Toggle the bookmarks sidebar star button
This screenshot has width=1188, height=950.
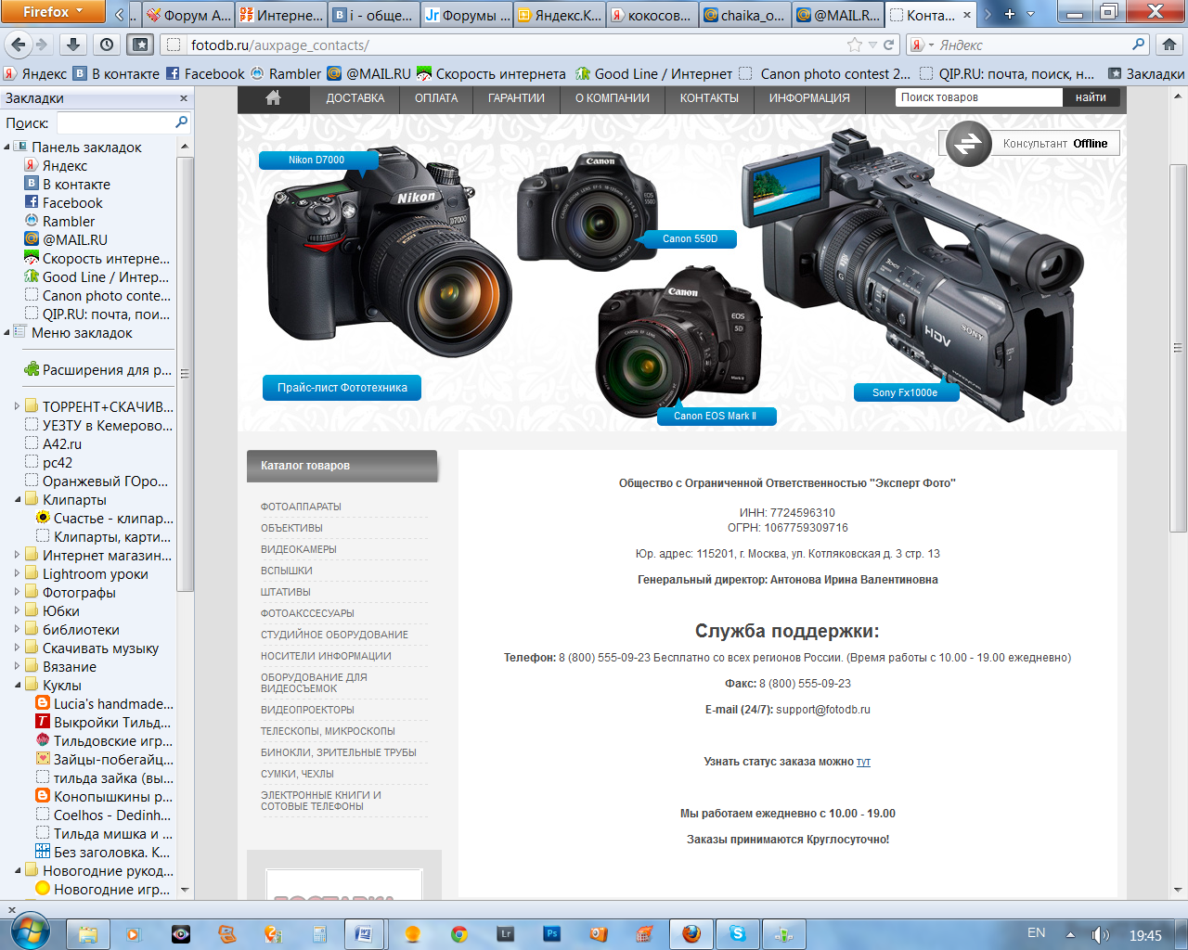tap(140, 45)
